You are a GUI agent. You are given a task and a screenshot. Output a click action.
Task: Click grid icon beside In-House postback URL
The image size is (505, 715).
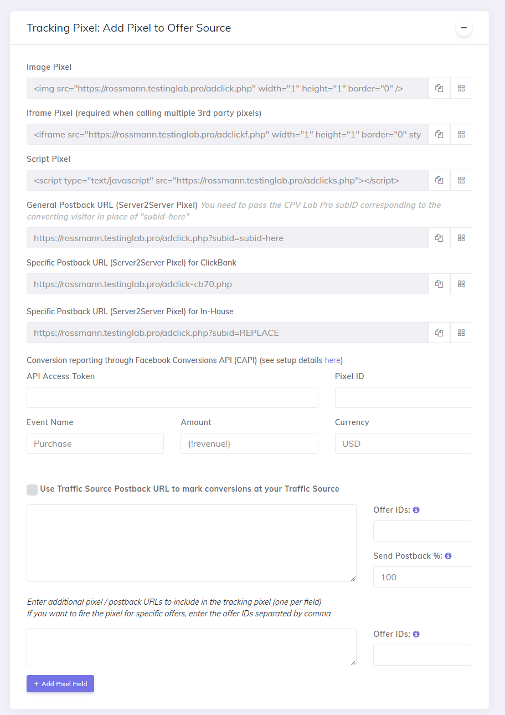coord(461,333)
